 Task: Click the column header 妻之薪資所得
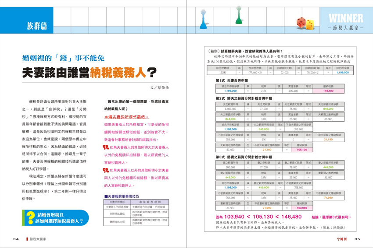230,163
